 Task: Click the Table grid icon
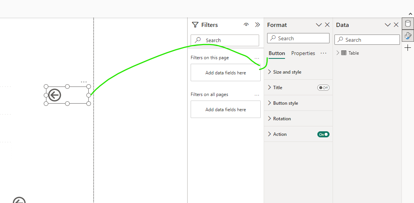(344, 53)
